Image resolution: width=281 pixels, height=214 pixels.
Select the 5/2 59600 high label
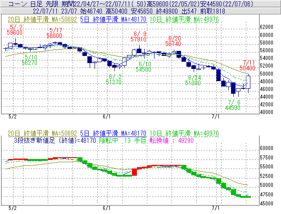15,30
